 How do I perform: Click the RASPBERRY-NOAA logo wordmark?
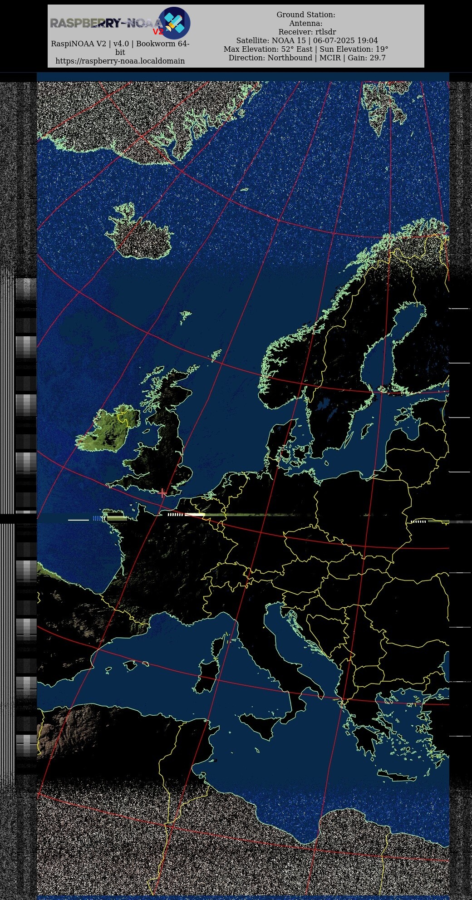point(106,23)
